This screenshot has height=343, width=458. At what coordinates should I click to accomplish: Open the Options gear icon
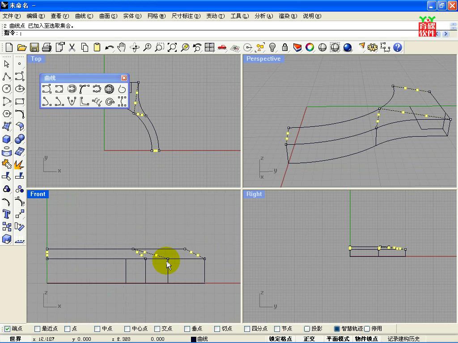(x=373, y=47)
